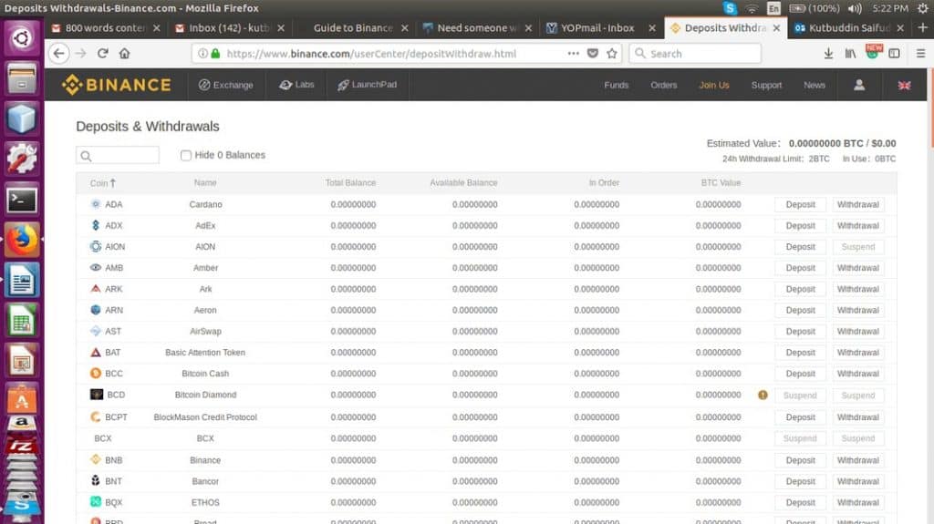Viewport: 934px width, 524px height.
Task: Open the Exchange menu
Action: tap(226, 85)
